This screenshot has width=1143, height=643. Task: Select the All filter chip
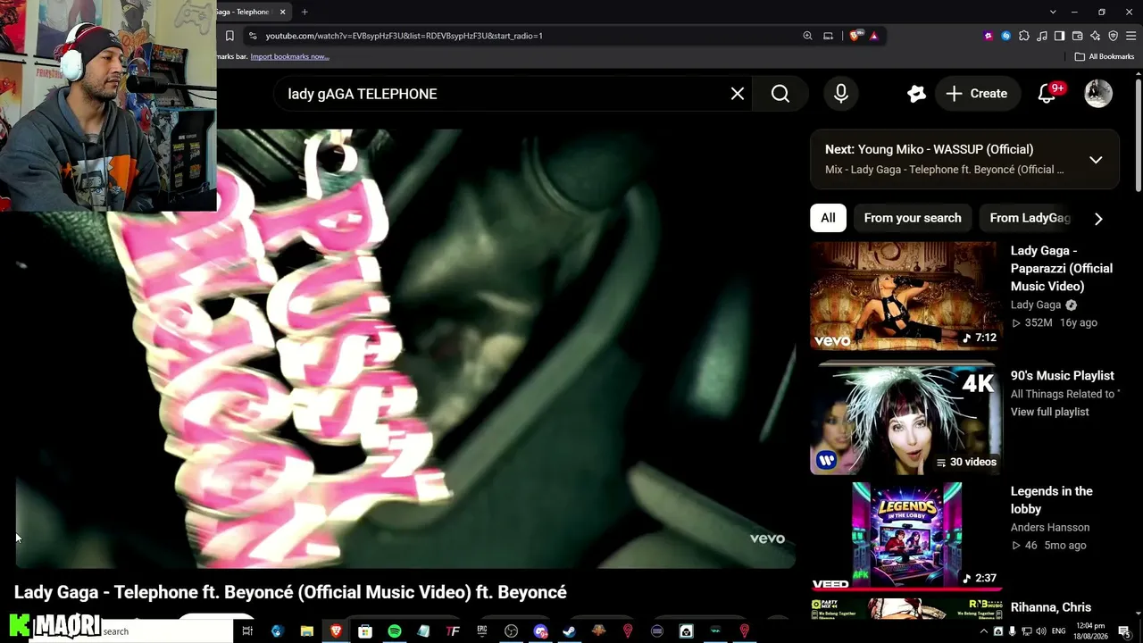pyautogui.click(x=828, y=218)
